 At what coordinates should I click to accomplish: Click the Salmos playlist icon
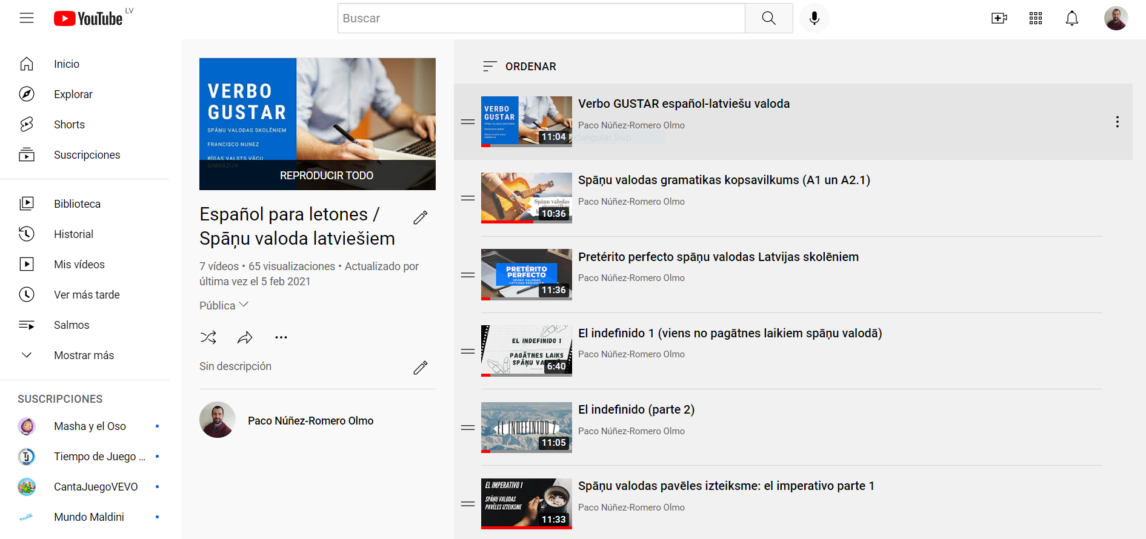point(27,325)
